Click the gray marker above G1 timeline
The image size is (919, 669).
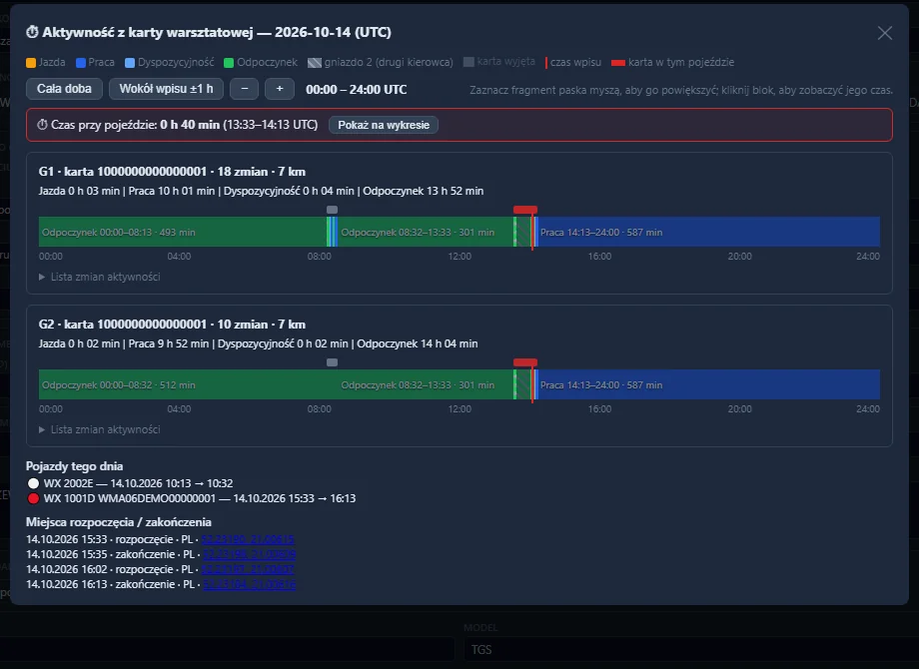tap(332, 210)
